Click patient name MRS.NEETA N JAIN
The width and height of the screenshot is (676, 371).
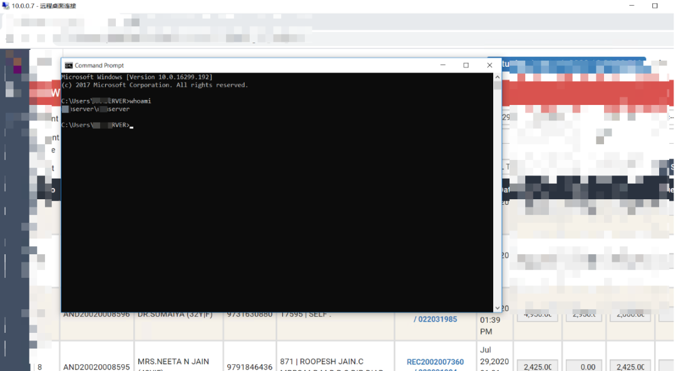pyautogui.click(x=173, y=362)
